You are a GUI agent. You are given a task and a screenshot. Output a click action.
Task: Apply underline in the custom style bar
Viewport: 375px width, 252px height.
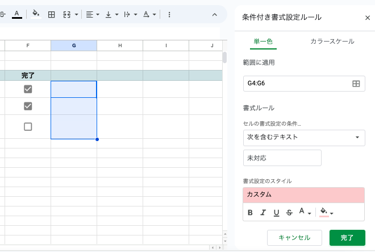click(276, 213)
